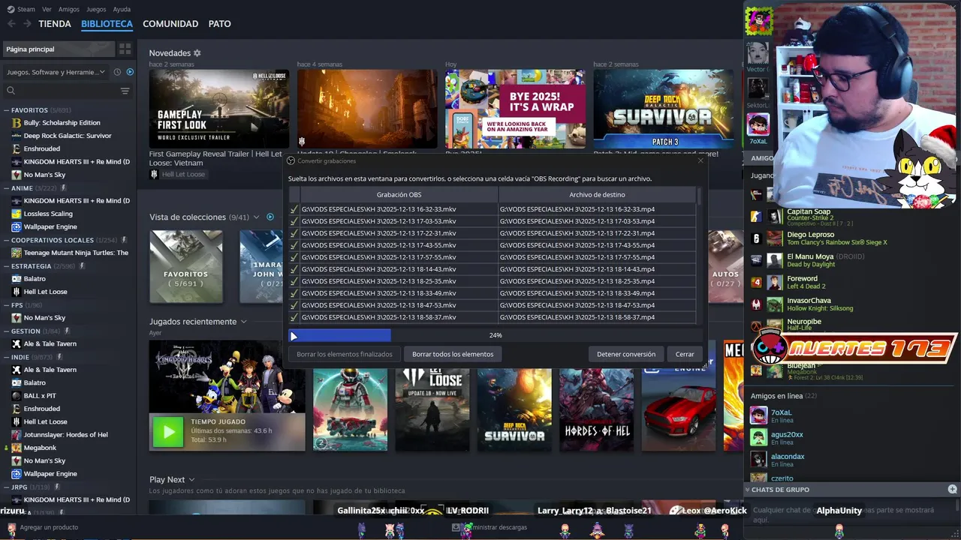Toggle the checkmark for 18-25-35.mkv row
The width and height of the screenshot is (961, 540).
(x=294, y=281)
